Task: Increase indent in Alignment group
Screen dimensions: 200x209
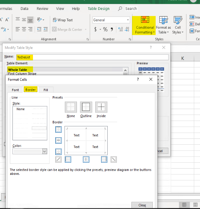Action: point(45,29)
